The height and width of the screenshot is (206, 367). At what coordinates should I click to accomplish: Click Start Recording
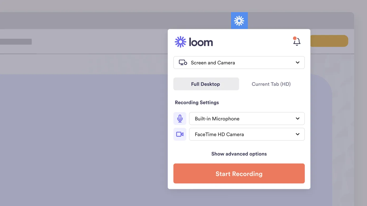[239, 173]
